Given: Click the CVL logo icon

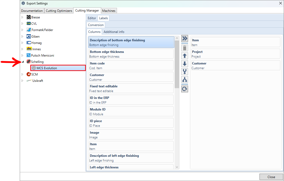Looking at the screenshot, I should click(x=29, y=23).
